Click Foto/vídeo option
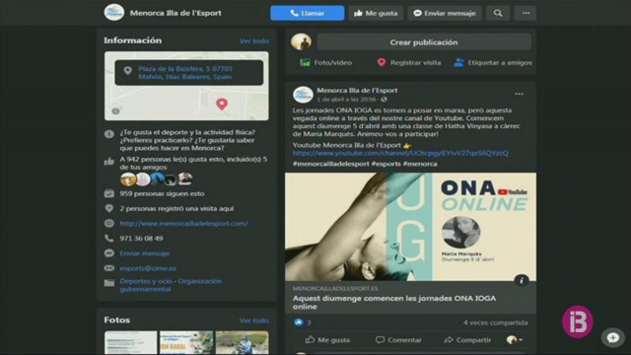 tap(326, 62)
